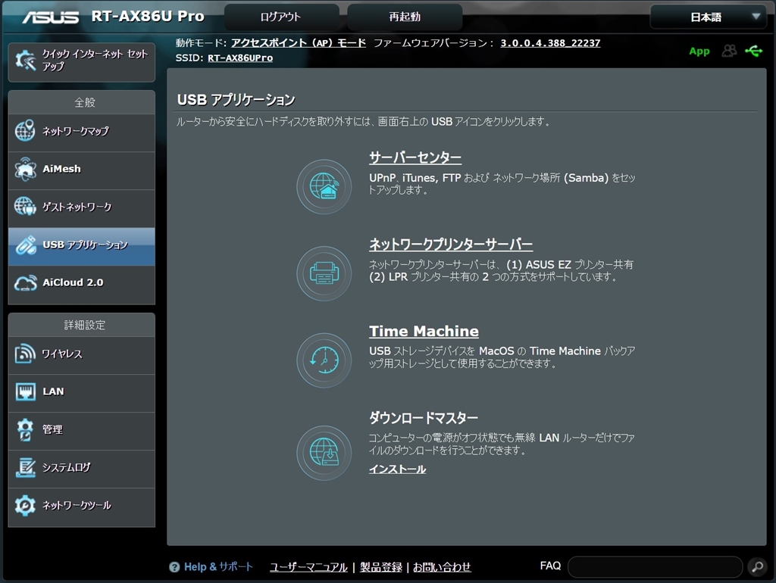776x583 pixels.
Task: Open the Time Machine link
Action: click(x=424, y=331)
